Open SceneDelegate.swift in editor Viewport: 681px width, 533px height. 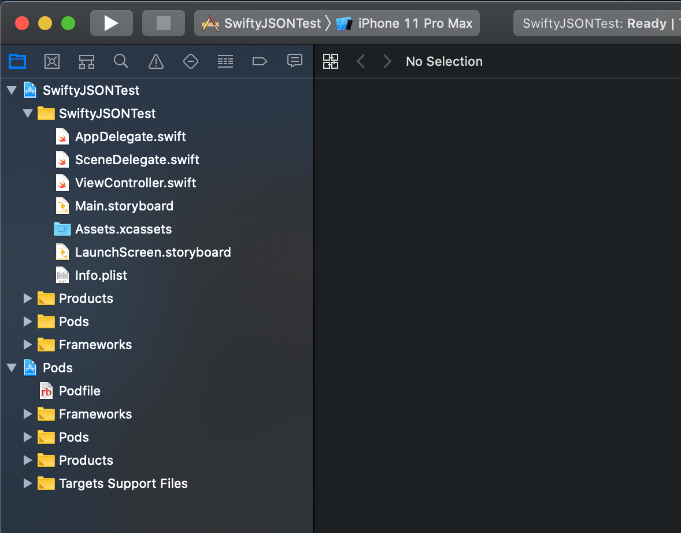[x=137, y=160]
